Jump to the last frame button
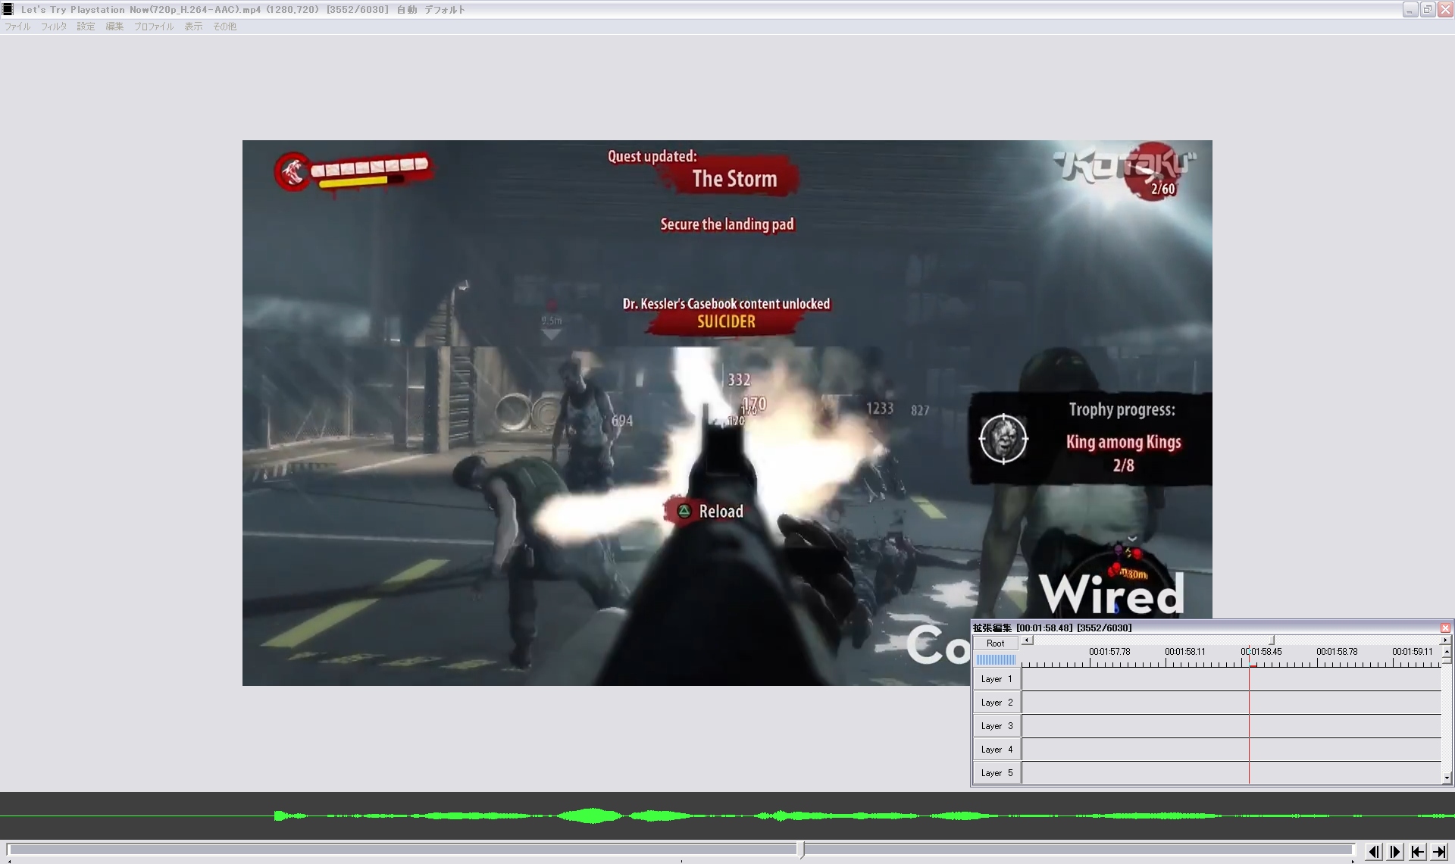This screenshot has width=1455, height=864. pyautogui.click(x=1438, y=852)
